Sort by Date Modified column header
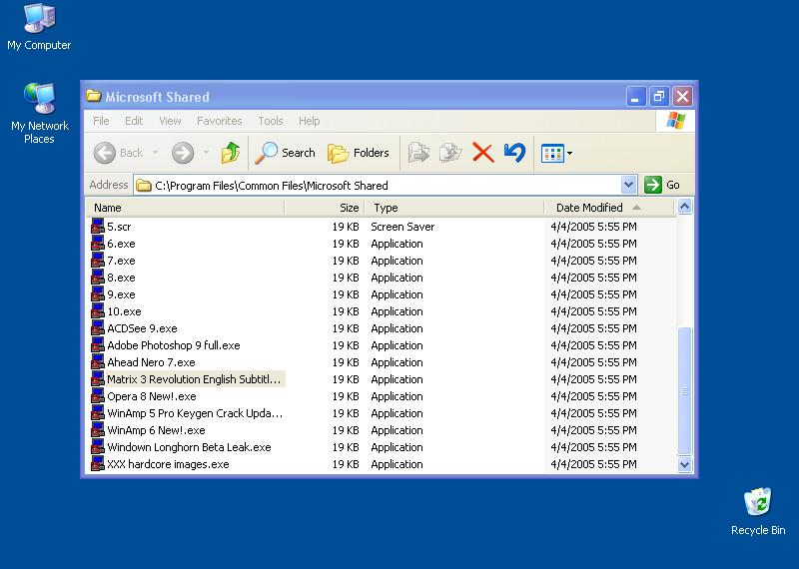Image resolution: width=799 pixels, height=569 pixels. click(x=609, y=208)
